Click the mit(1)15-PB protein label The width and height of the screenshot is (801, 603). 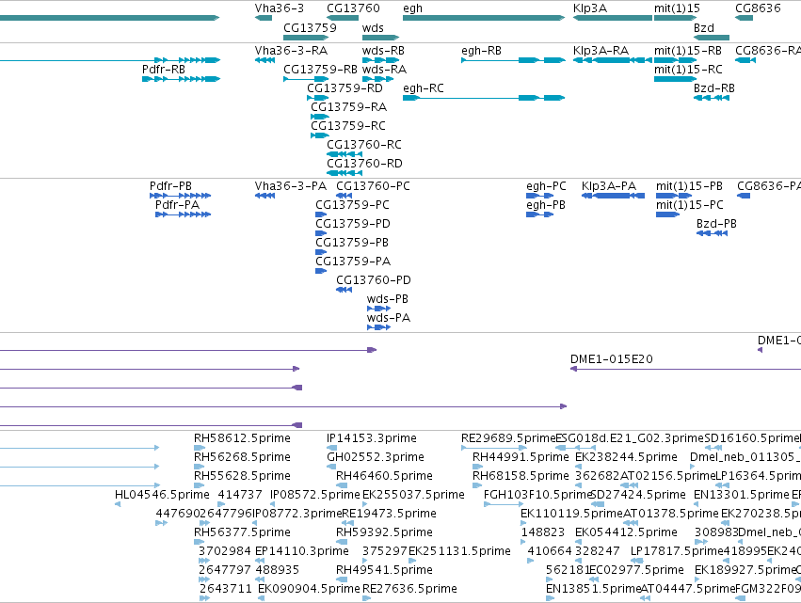689,186
